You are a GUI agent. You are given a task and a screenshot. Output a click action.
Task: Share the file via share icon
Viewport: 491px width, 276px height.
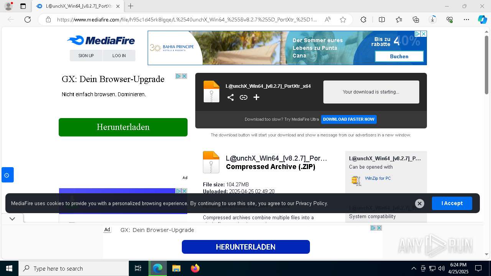click(x=231, y=97)
